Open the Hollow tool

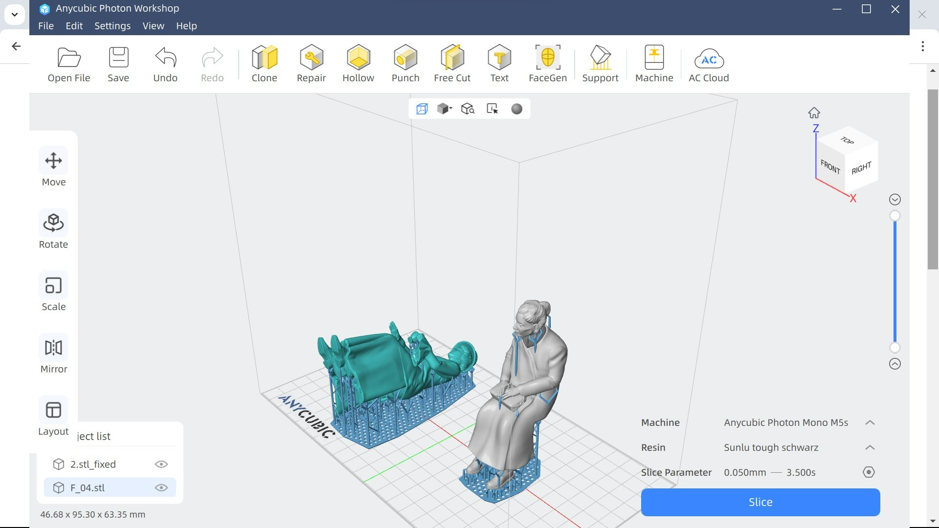pos(358,64)
